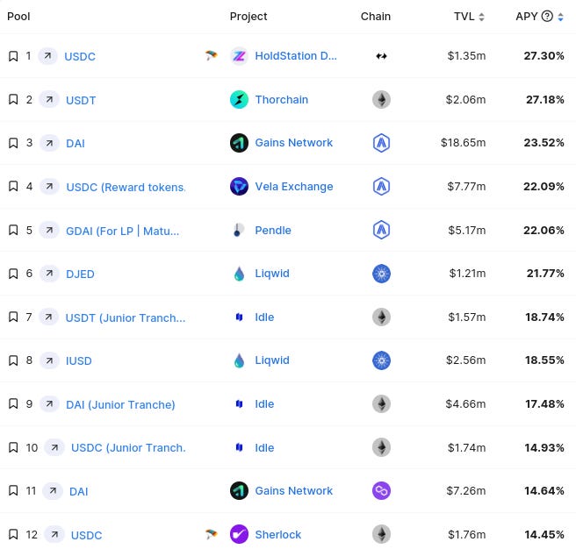Click the Vela Exchange project logo
The width and height of the screenshot is (576, 549).
click(239, 187)
